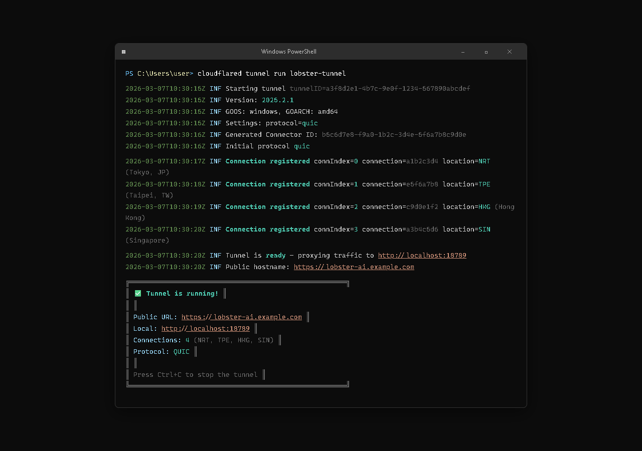Open the Local localhost link in the summary box
Image resolution: width=642 pixels, height=451 pixels.
(x=205, y=329)
